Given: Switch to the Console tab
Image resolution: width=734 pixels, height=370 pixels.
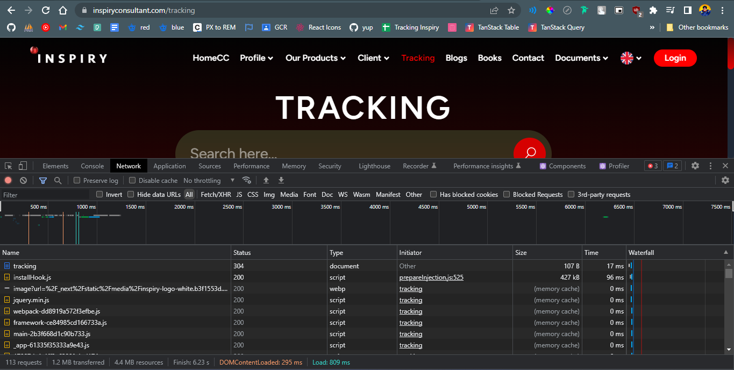Looking at the screenshot, I should pyautogui.click(x=92, y=166).
